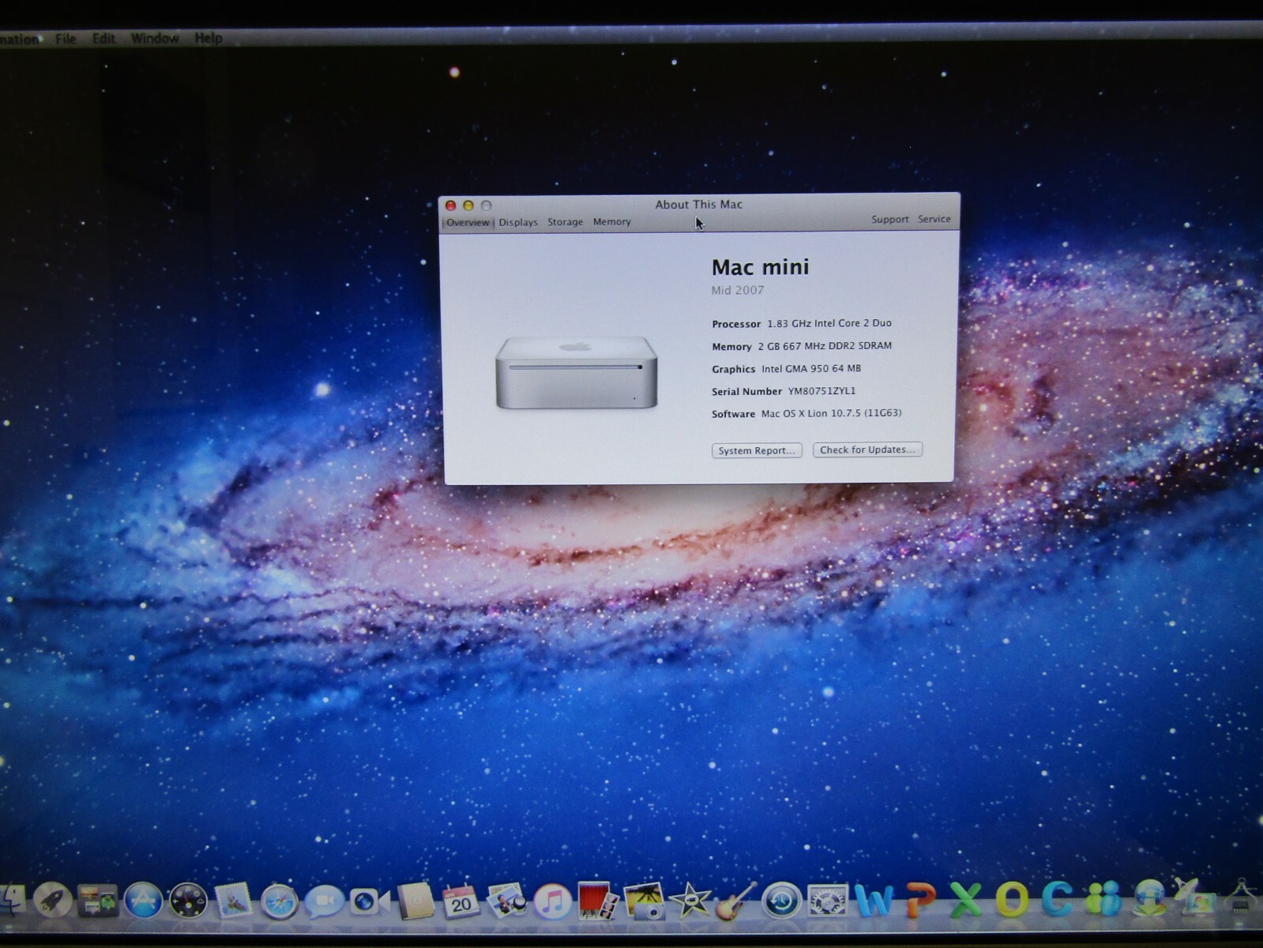Open the Edit menu
1263x948 pixels.
[103, 38]
